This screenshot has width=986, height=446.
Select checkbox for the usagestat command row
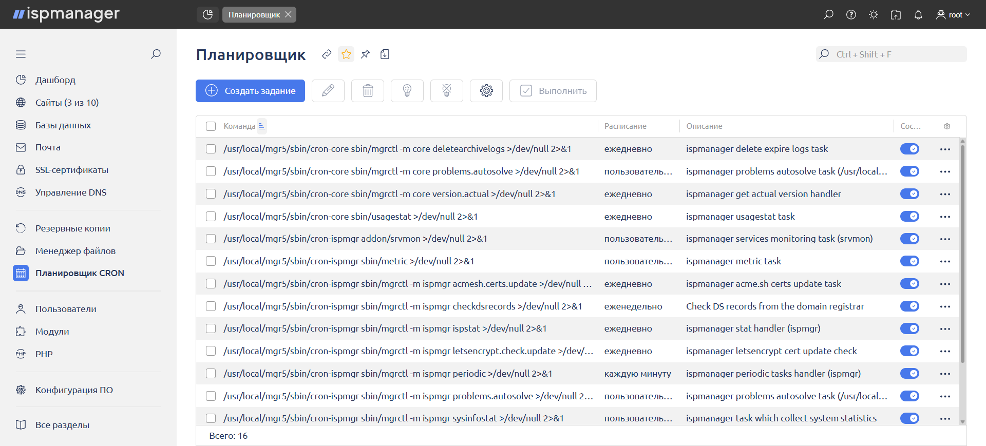[x=211, y=217]
